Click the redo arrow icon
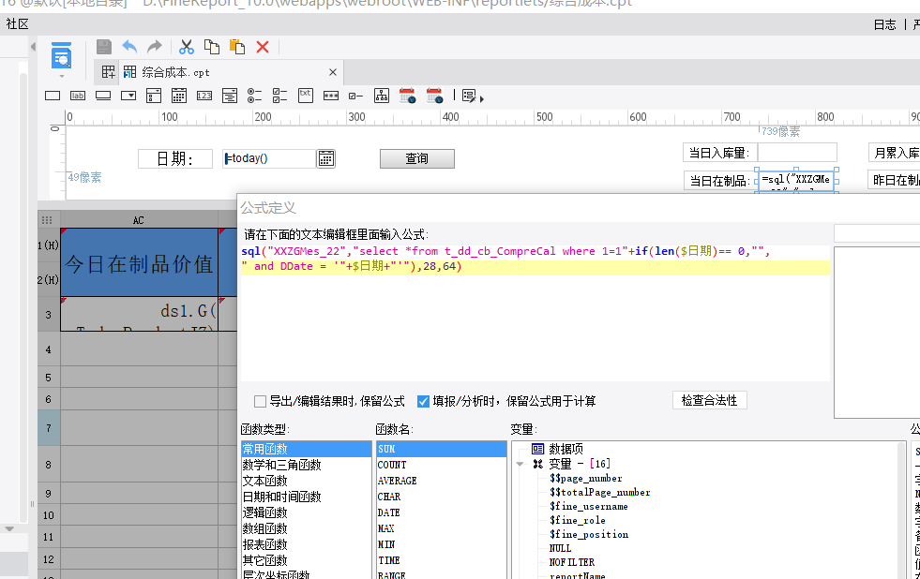Image resolution: width=920 pixels, height=579 pixels. 155,47
